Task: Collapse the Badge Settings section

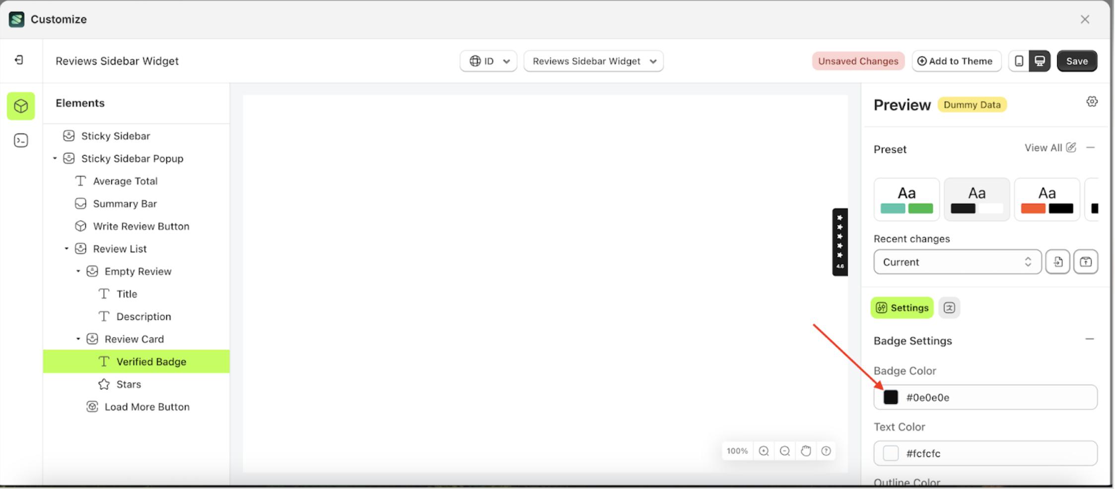Action: pos(1090,338)
